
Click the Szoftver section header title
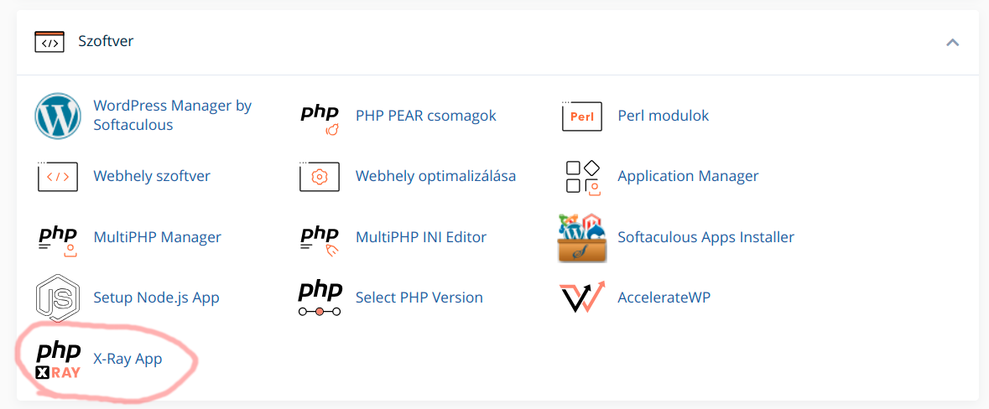(106, 42)
